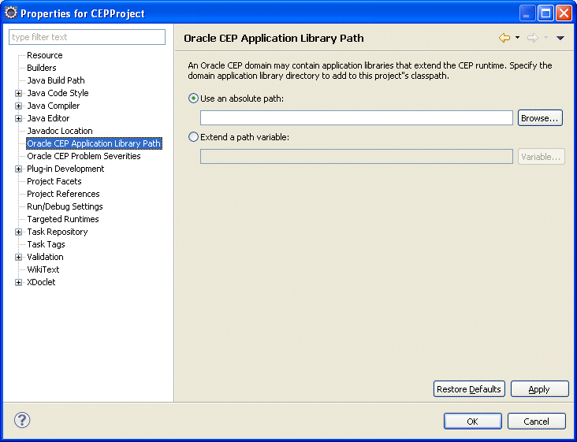The width and height of the screenshot is (577, 442).
Task: Expand the Plug-in Development node
Action: tap(18, 169)
